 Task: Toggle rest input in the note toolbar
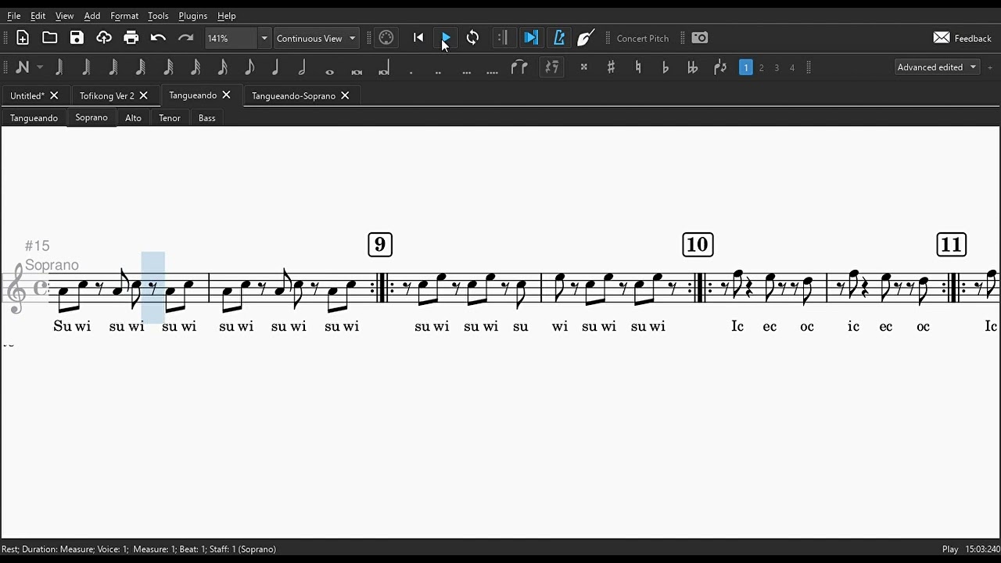pos(552,67)
